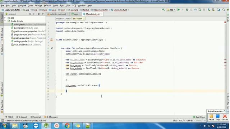Open the Refactor menu
The image size is (230, 129).
(47, 6)
